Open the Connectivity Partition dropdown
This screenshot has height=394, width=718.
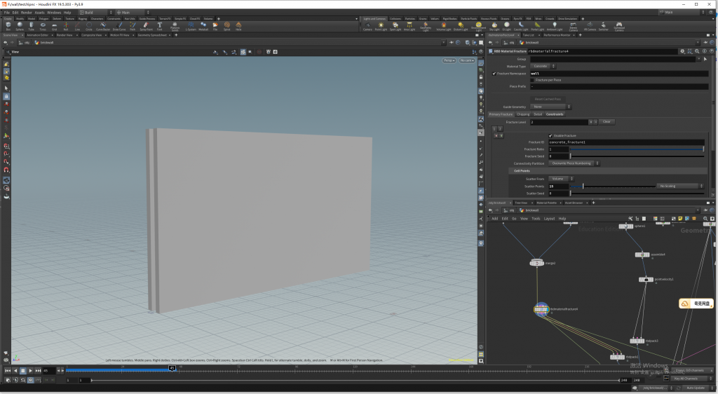pos(574,163)
